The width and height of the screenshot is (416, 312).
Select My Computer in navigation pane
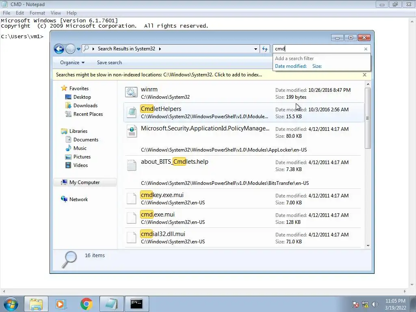point(85,182)
